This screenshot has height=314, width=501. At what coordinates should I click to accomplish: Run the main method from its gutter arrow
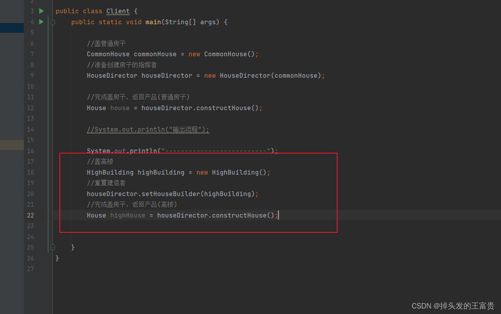[x=41, y=22]
